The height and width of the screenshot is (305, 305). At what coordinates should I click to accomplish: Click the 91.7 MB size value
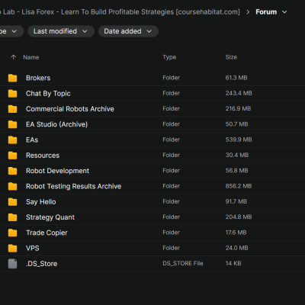[x=236, y=201]
